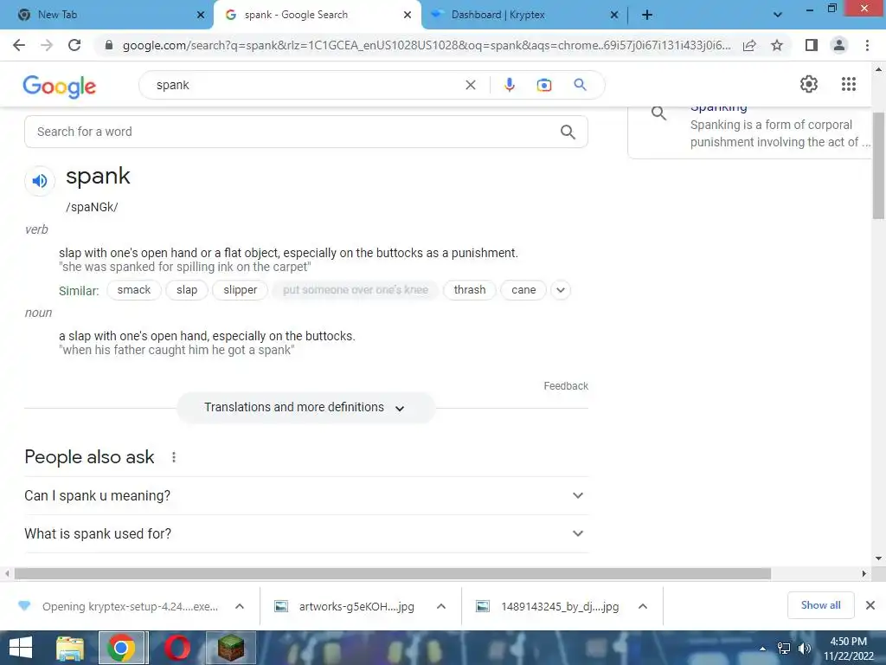Open the tab search dropdown
The image size is (886, 665).
[x=778, y=15]
